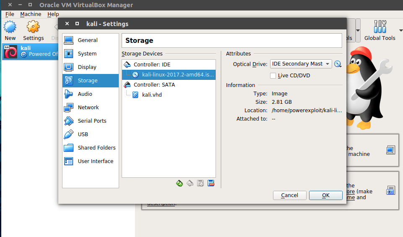The image size is (403, 237).
Task: Open Global Tools in VirtualBox Manager
Action: (380, 31)
